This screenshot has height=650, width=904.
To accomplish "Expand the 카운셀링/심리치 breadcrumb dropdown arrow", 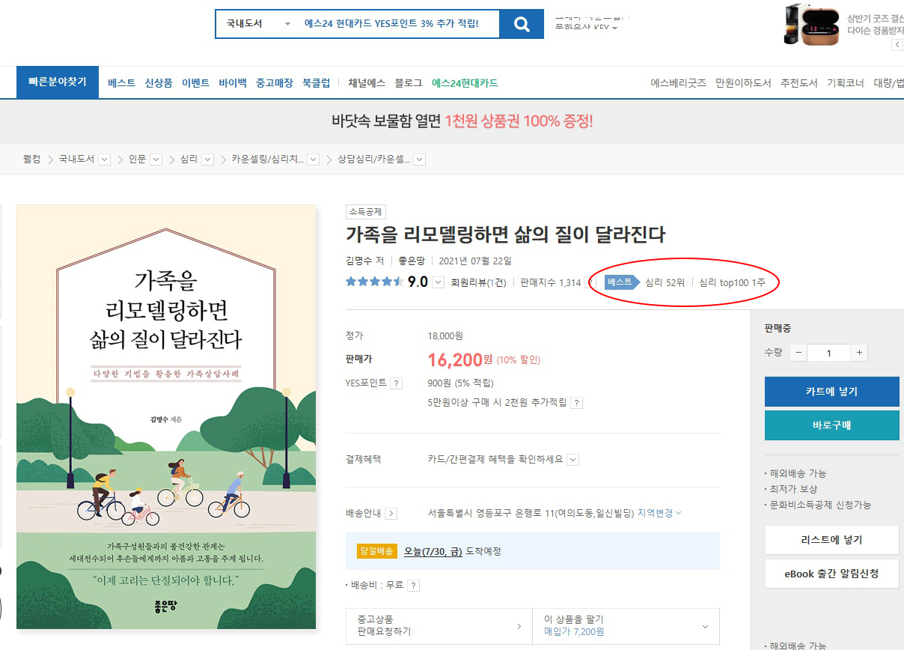I will [313, 160].
